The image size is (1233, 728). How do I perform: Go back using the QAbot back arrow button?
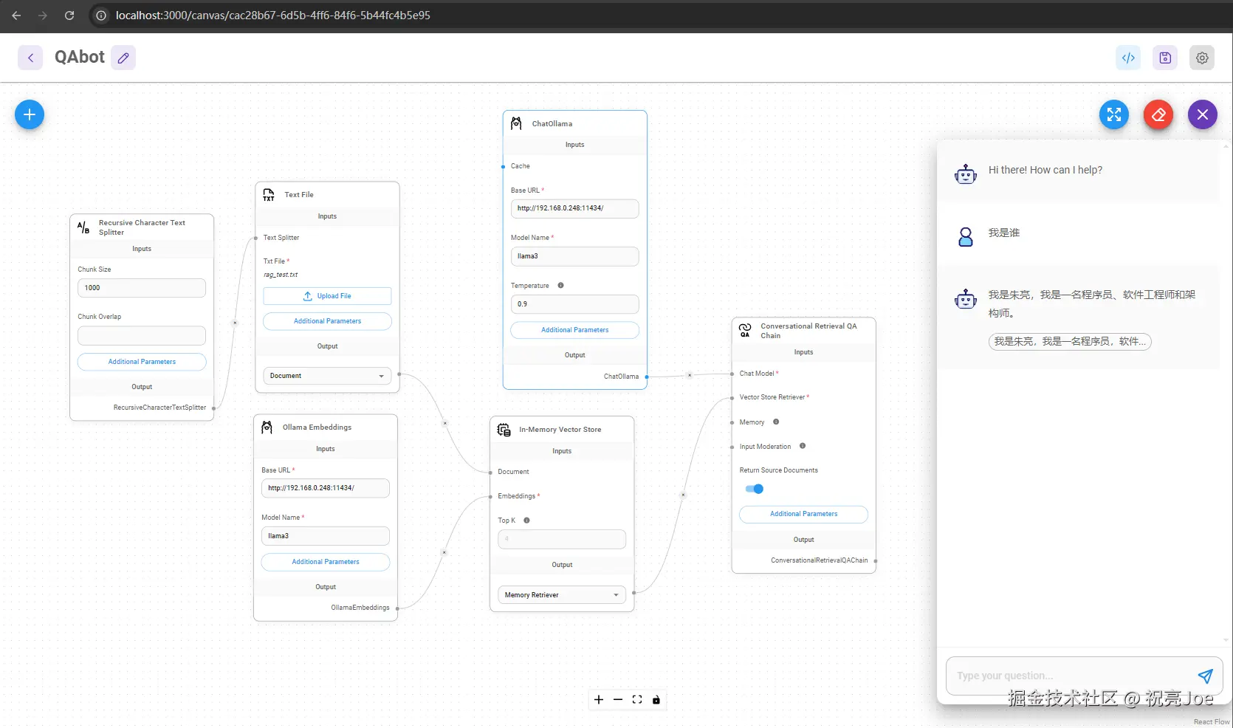point(30,58)
